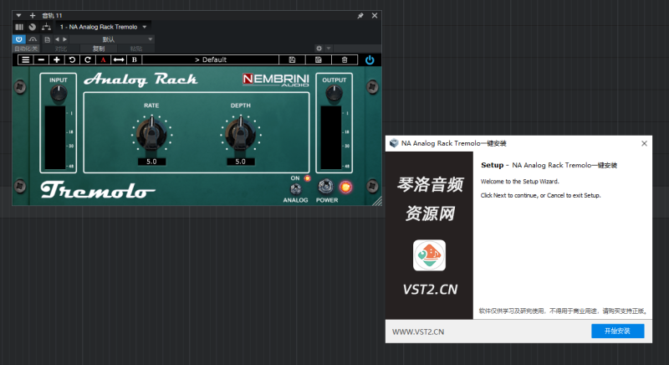Open the Nembrini hamburger menu
This screenshot has width=669, height=365.
click(x=26, y=59)
